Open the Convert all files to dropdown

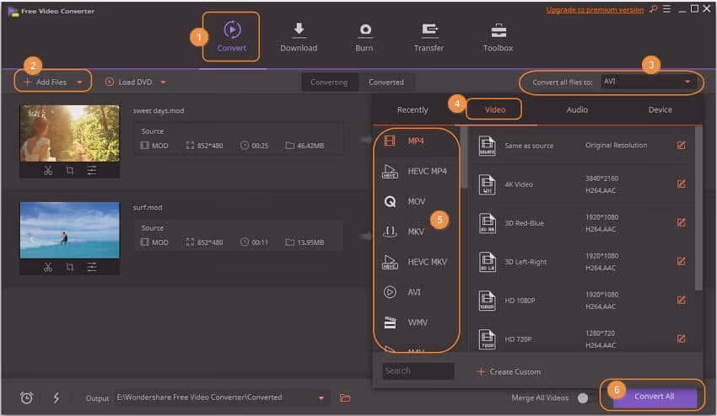(649, 82)
